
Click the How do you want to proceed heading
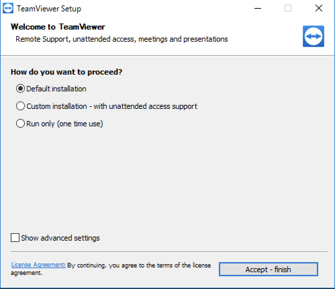(x=66, y=72)
